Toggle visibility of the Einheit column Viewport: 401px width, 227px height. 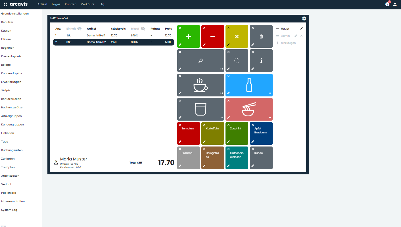point(79,28)
